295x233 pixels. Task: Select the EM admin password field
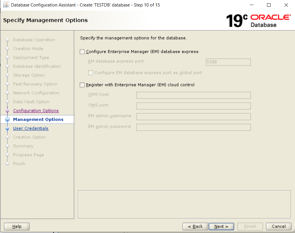point(193,127)
